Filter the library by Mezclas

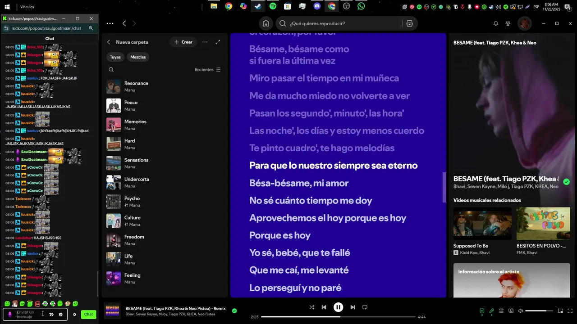[138, 57]
